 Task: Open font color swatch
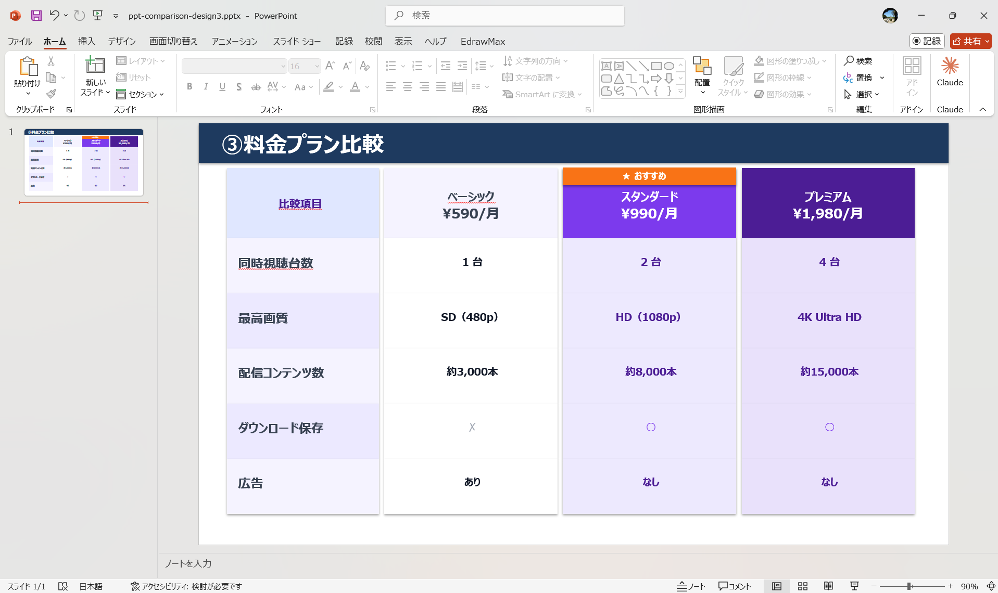tap(355, 87)
